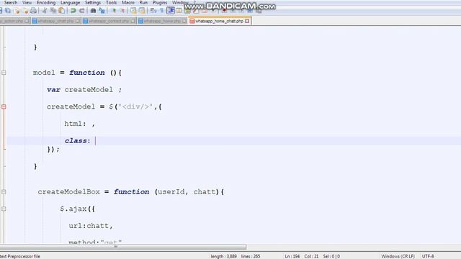The width and height of the screenshot is (461, 259).
Task: Click the Paste clipboard icon
Action: 61,11
